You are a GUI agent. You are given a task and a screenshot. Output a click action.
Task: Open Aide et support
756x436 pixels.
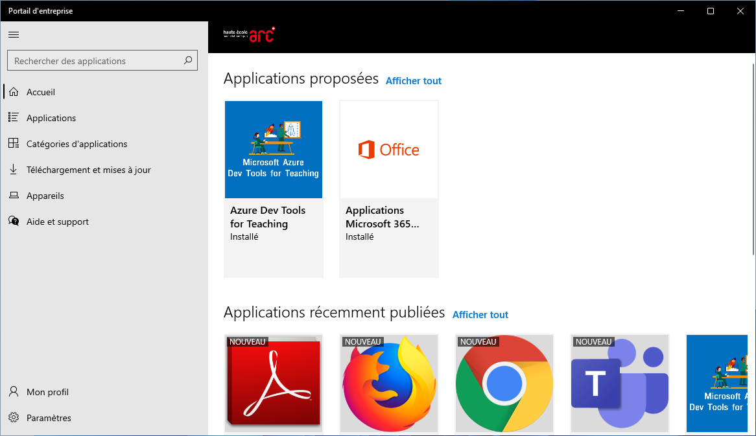pyautogui.click(x=104, y=222)
